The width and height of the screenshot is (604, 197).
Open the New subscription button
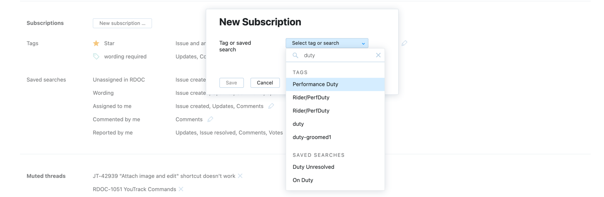pyautogui.click(x=122, y=23)
